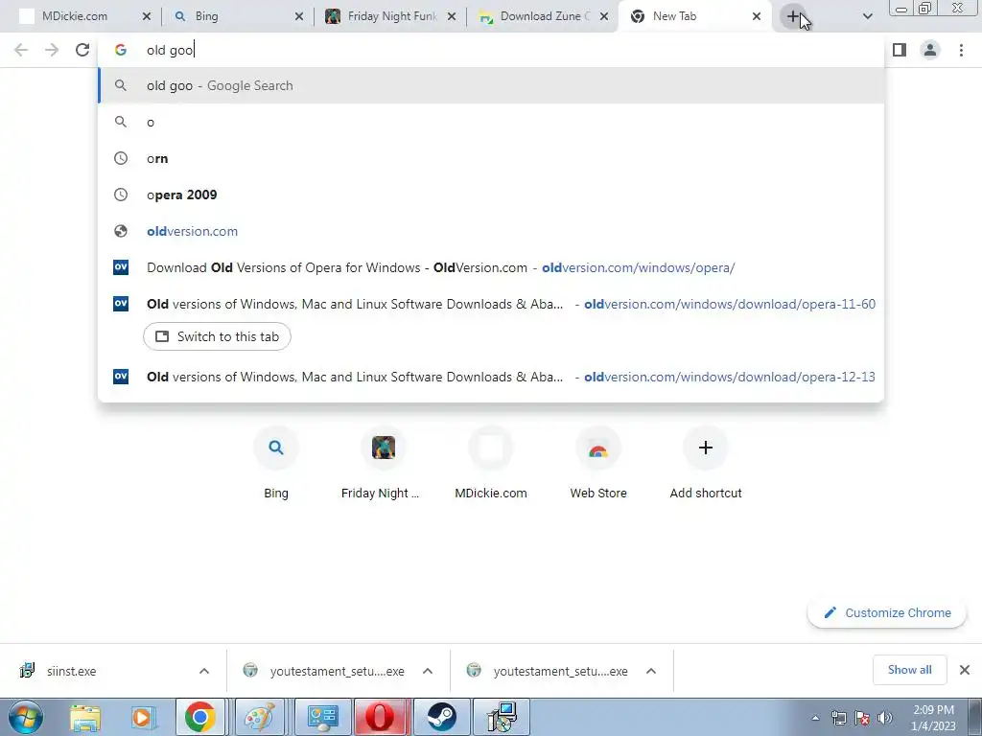
Task: Click the Customize Chrome button
Action: coord(887,612)
